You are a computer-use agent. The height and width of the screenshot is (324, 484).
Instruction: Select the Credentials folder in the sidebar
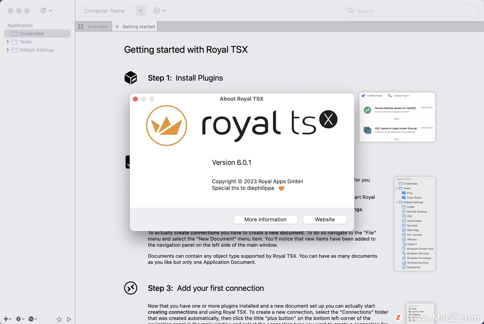click(32, 33)
